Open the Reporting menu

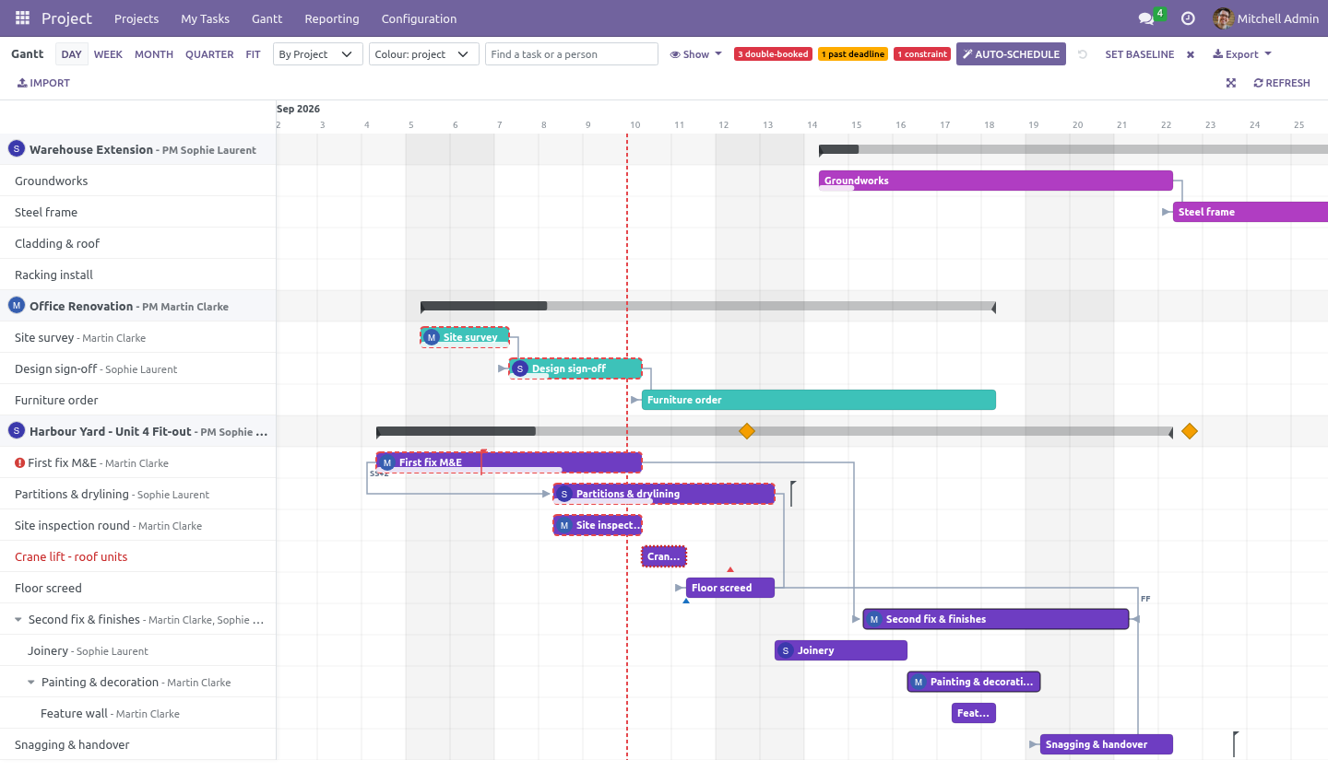[x=332, y=18]
